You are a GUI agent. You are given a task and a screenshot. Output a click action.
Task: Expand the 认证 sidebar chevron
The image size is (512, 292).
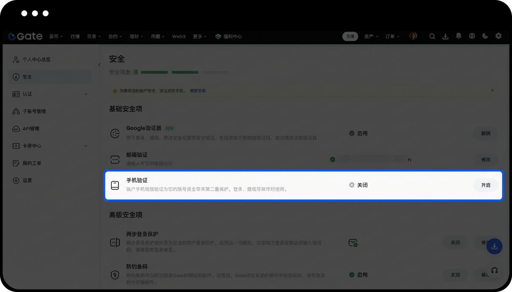[86, 94]
